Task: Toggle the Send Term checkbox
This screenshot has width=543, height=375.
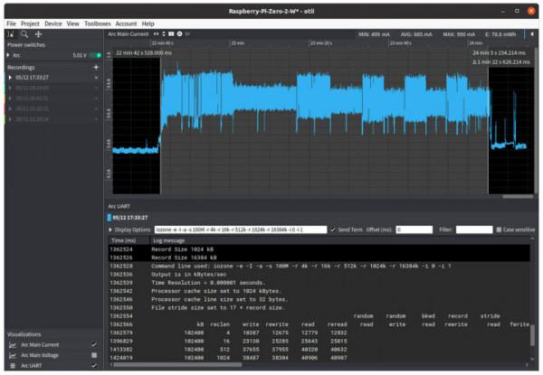Action: click(x=333, y=230)
